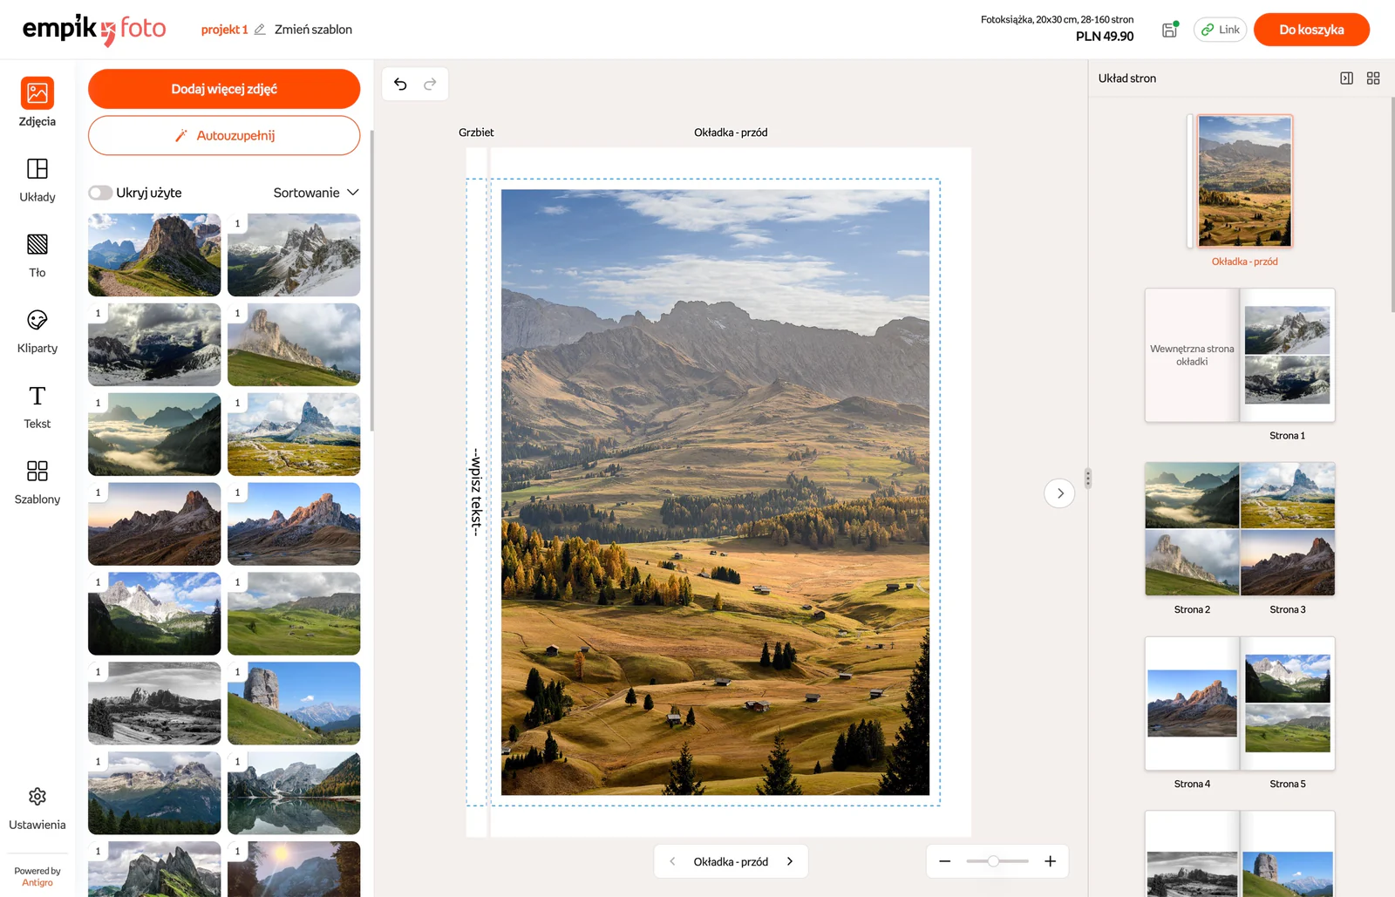Click the empik foto logo
The image size is (1395, 897).
(94, 30)
